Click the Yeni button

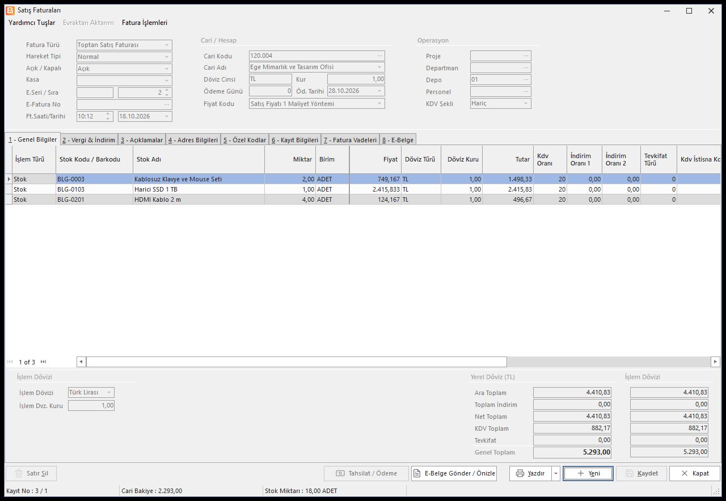(x=588, y=473)
